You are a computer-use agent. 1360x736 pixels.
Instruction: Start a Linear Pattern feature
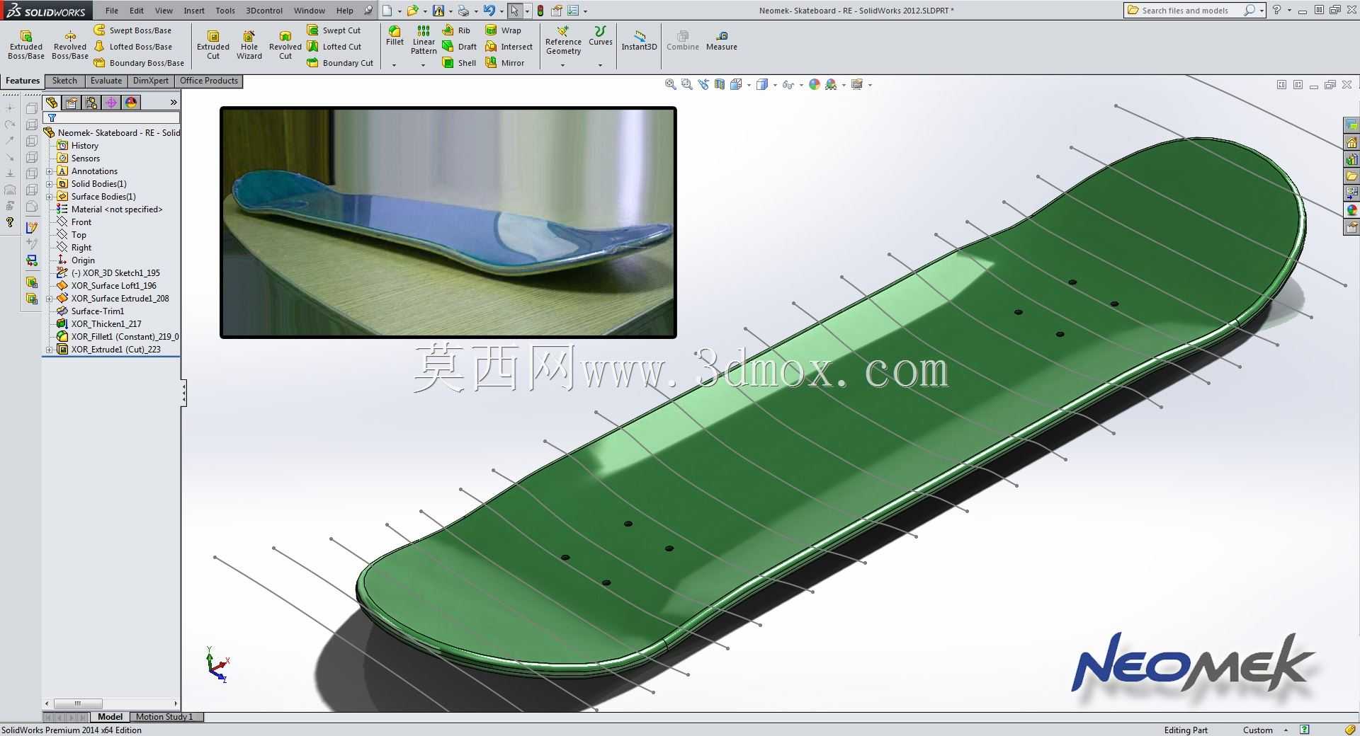point(424,40)
